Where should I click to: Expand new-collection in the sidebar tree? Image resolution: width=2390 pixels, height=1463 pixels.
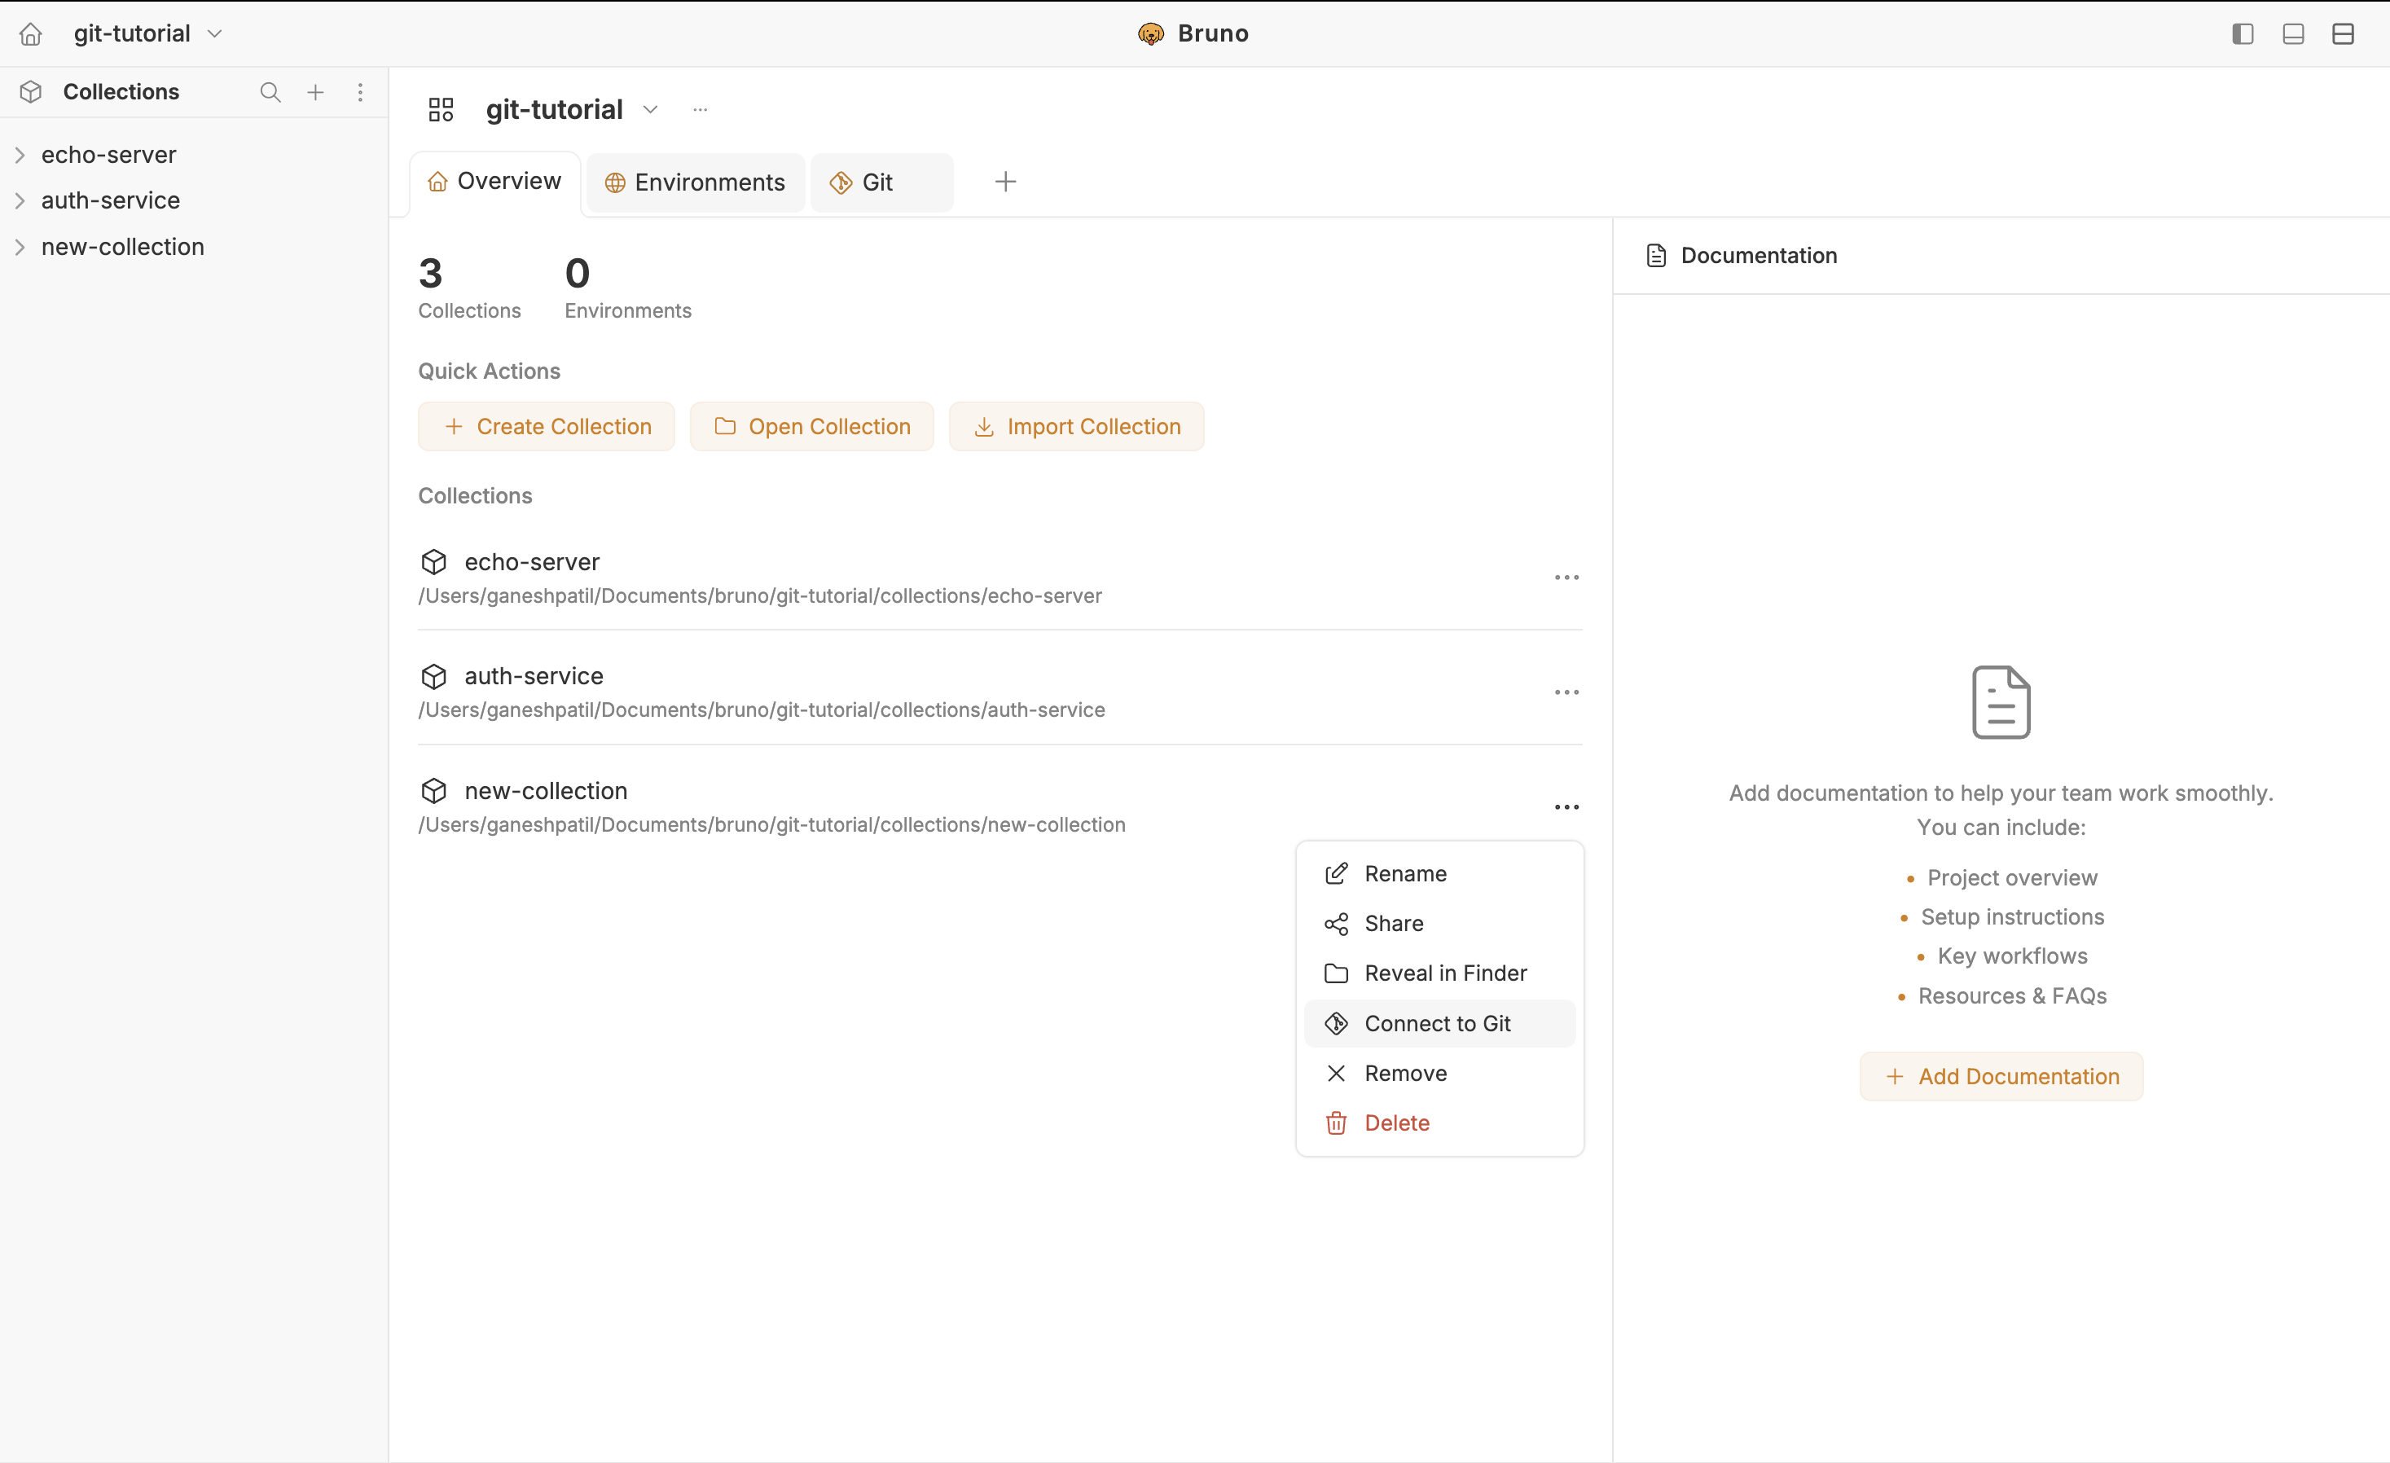pos(20,248)
